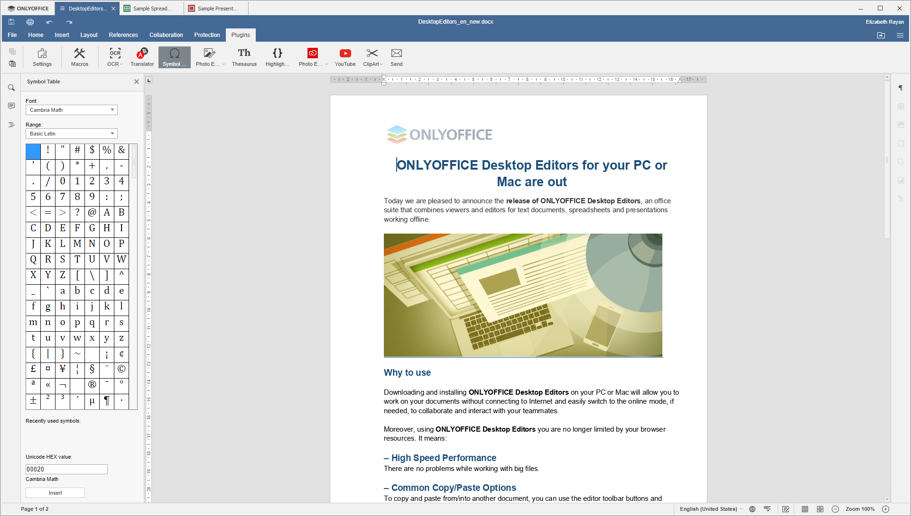Viewport: 911px width, 516px height.
Task: Switch to the Home tab
Action: point(36,35)
